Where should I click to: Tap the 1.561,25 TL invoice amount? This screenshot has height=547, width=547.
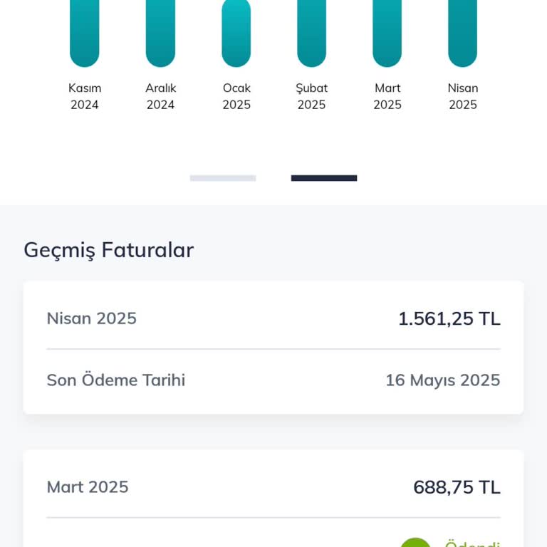coord(449,318)
